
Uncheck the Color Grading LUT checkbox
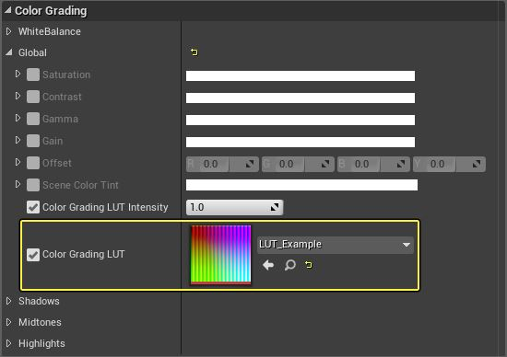click(x=33, y=255)
